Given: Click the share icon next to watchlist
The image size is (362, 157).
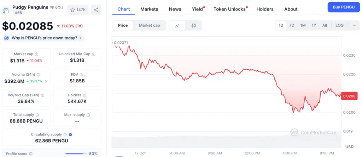Looking at the screenshot, I should (x=96, y=10).
